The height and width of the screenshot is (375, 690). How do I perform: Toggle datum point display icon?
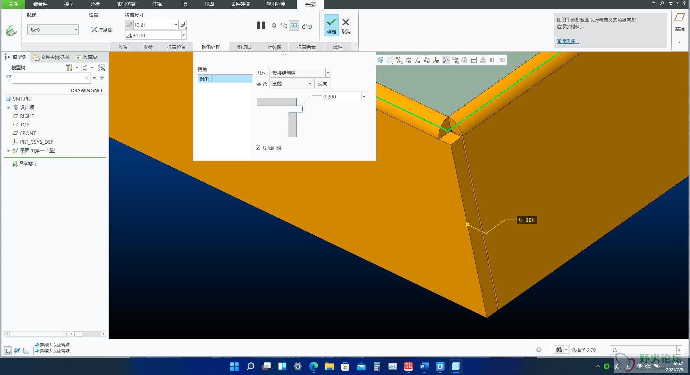pyautogui.click(x=427, y=60)
